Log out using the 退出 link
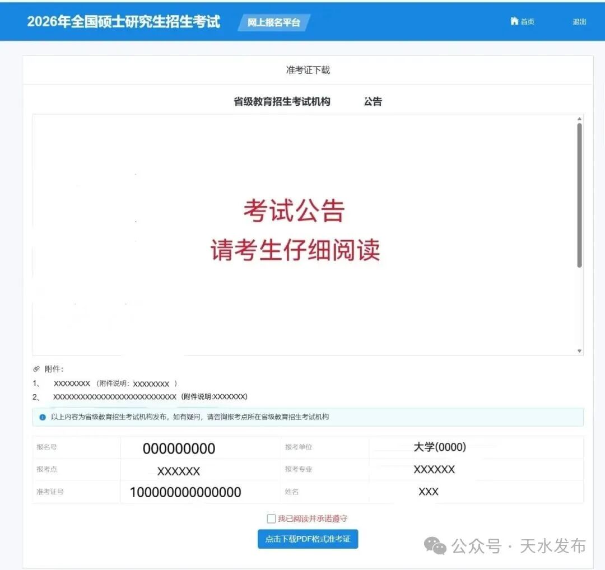The height and width of the screenshot is (570, 605). (579, 22)
